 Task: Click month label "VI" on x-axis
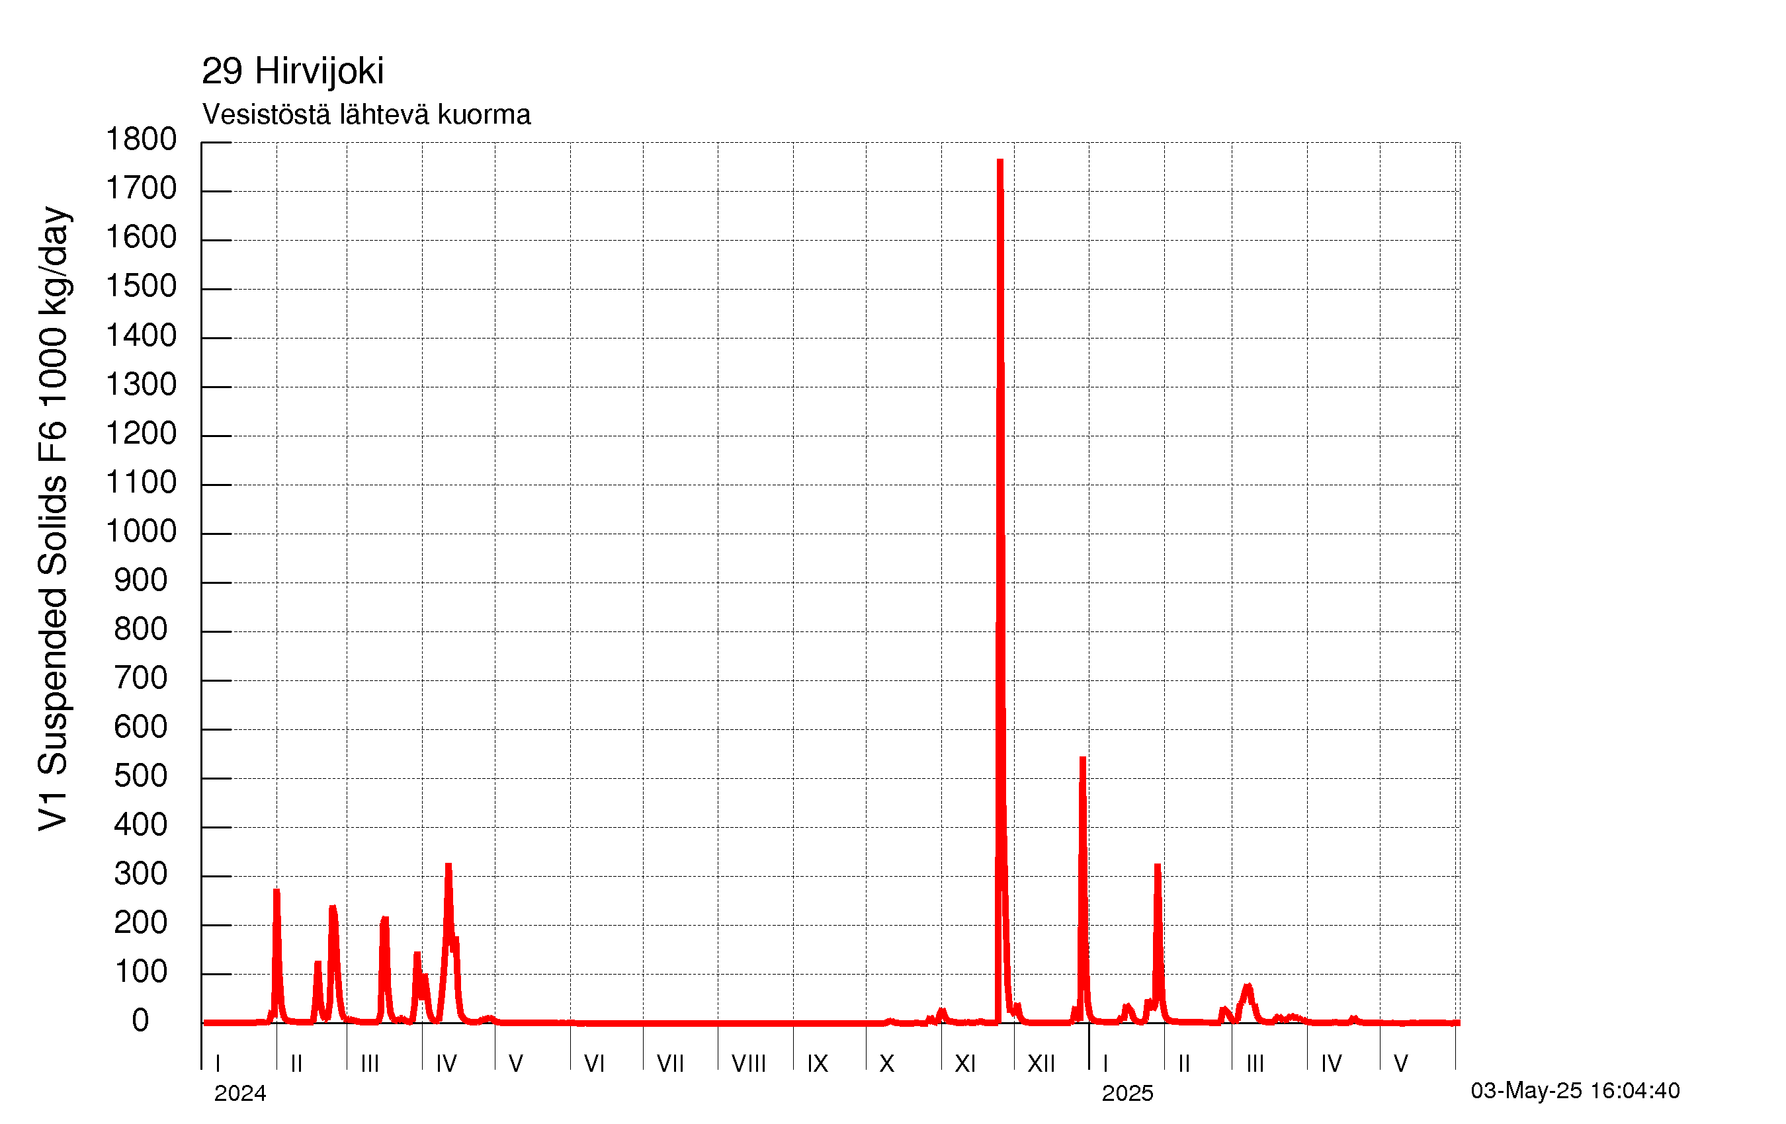click(x=594, y=1064)
